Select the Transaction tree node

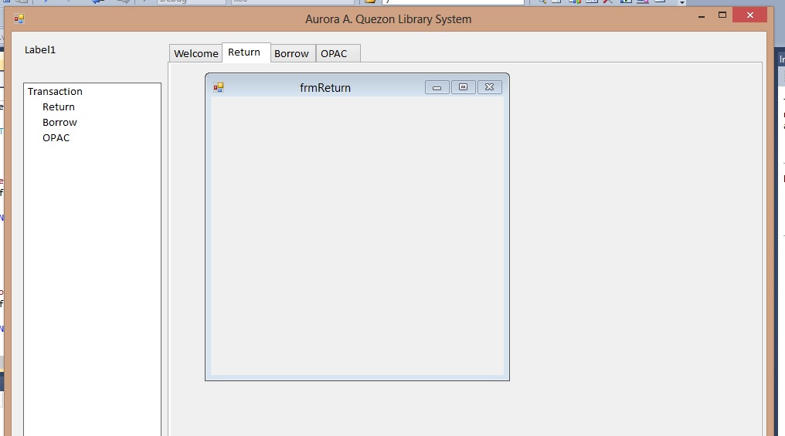(55, 92)
